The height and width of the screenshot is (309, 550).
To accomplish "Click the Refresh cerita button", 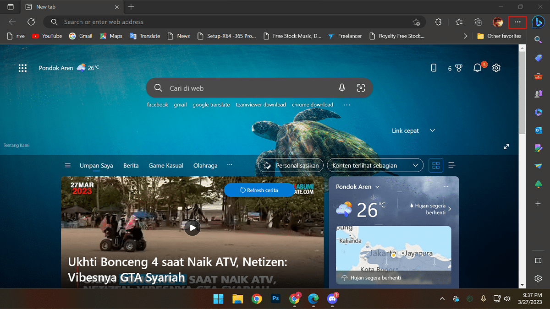I will (x=259, y=190).
